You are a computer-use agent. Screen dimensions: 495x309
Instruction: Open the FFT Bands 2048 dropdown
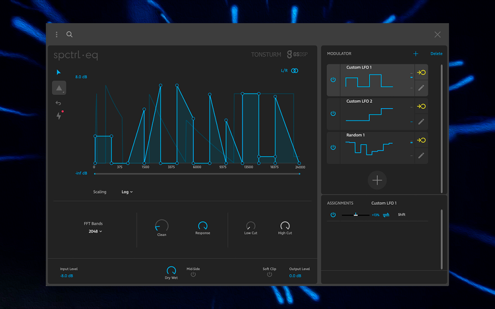[x=95, y=231]
